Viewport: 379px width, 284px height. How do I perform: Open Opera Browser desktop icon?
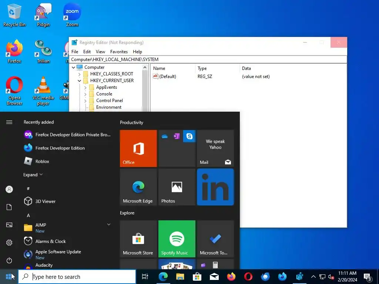(14, 91)
